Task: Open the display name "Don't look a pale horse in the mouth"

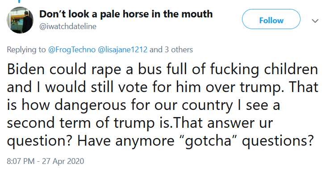Action: pyautogui.click(x=126, y=14)
